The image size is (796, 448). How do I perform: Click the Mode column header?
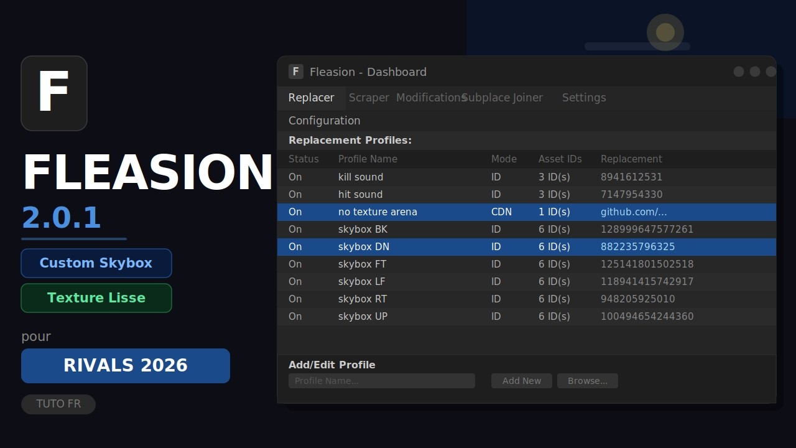504,159
